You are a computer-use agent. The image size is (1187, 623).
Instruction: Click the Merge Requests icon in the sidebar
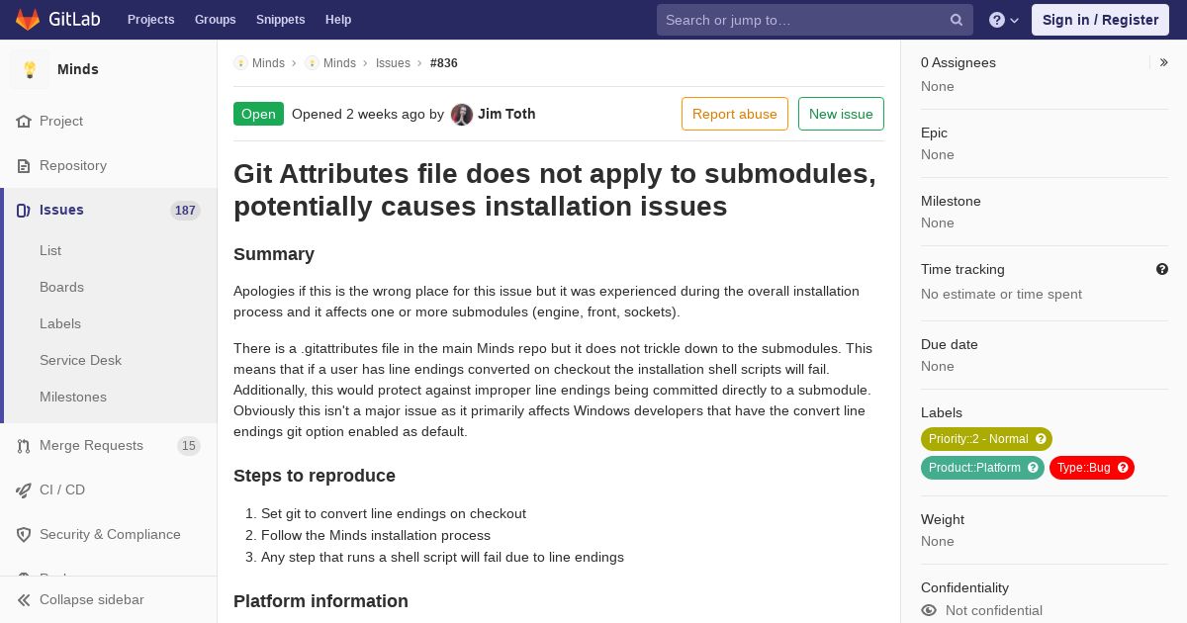[x=24, y=446]
